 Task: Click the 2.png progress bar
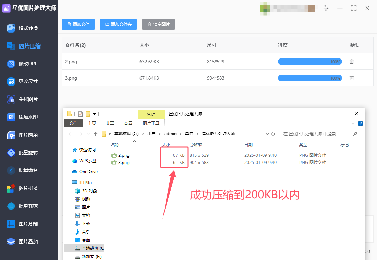coord(310,62)
